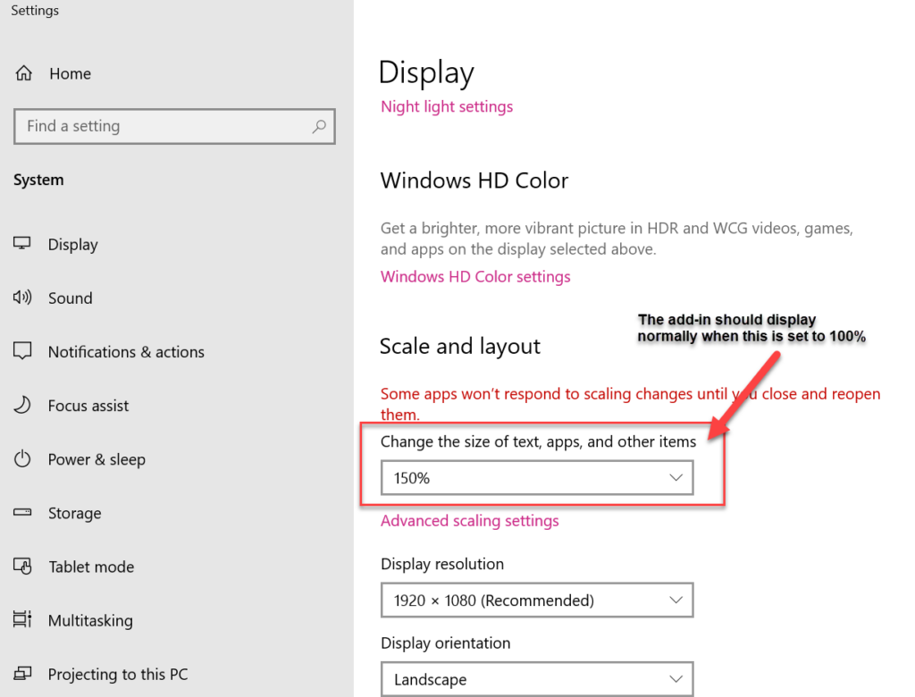Open the 150% scaling dropdown

536,478
